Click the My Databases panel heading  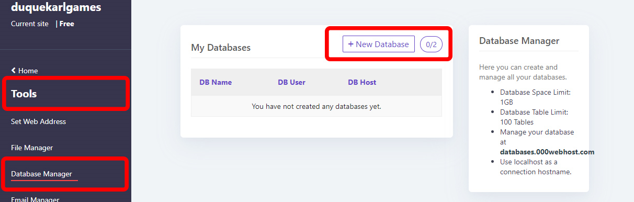coord(221,48)
